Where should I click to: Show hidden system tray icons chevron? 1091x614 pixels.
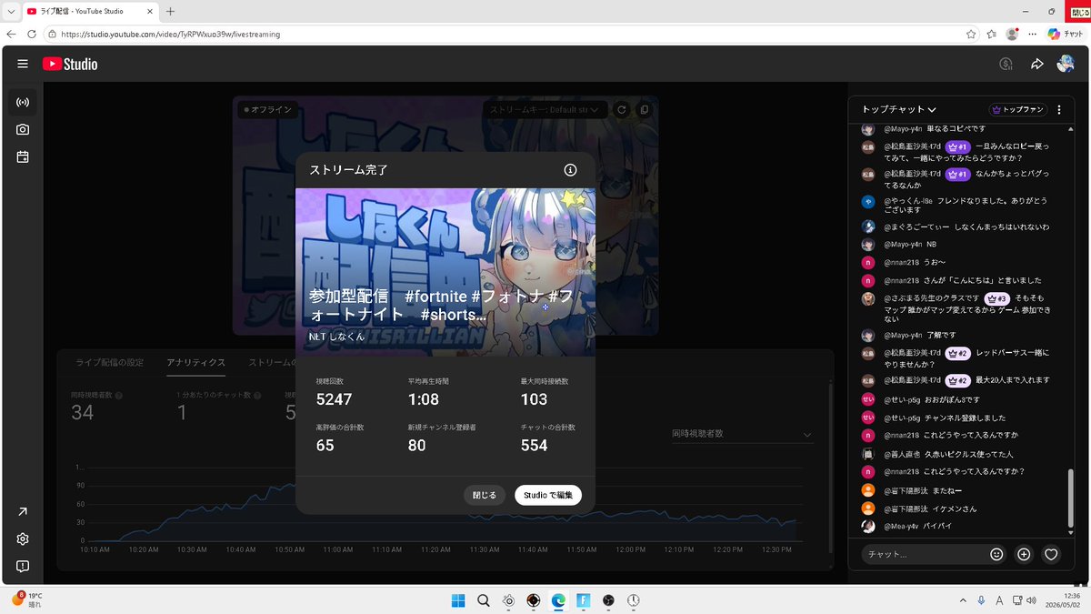[962, 600]
